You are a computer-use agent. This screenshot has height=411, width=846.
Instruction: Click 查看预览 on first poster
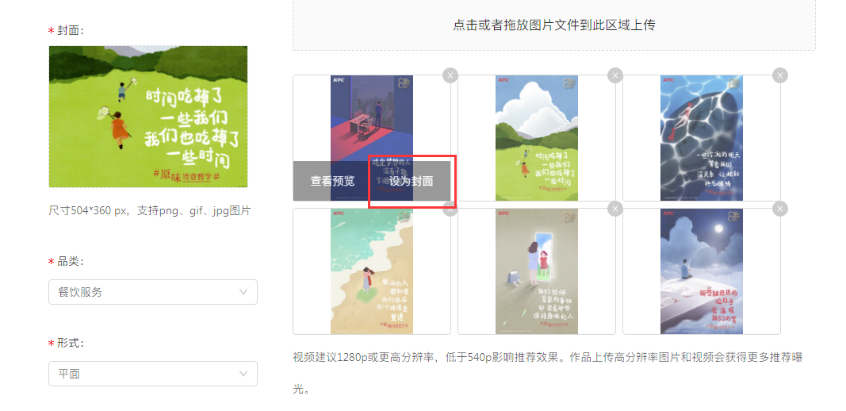tap(332, 181)
